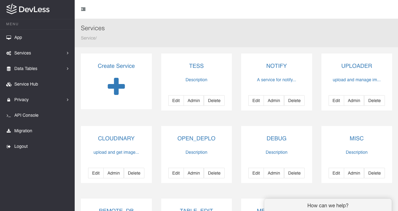The width and height of the screenshot is (398, 211).
Task: Open Admin for OPEN_DEPLO service
Action: coord(194,173)
